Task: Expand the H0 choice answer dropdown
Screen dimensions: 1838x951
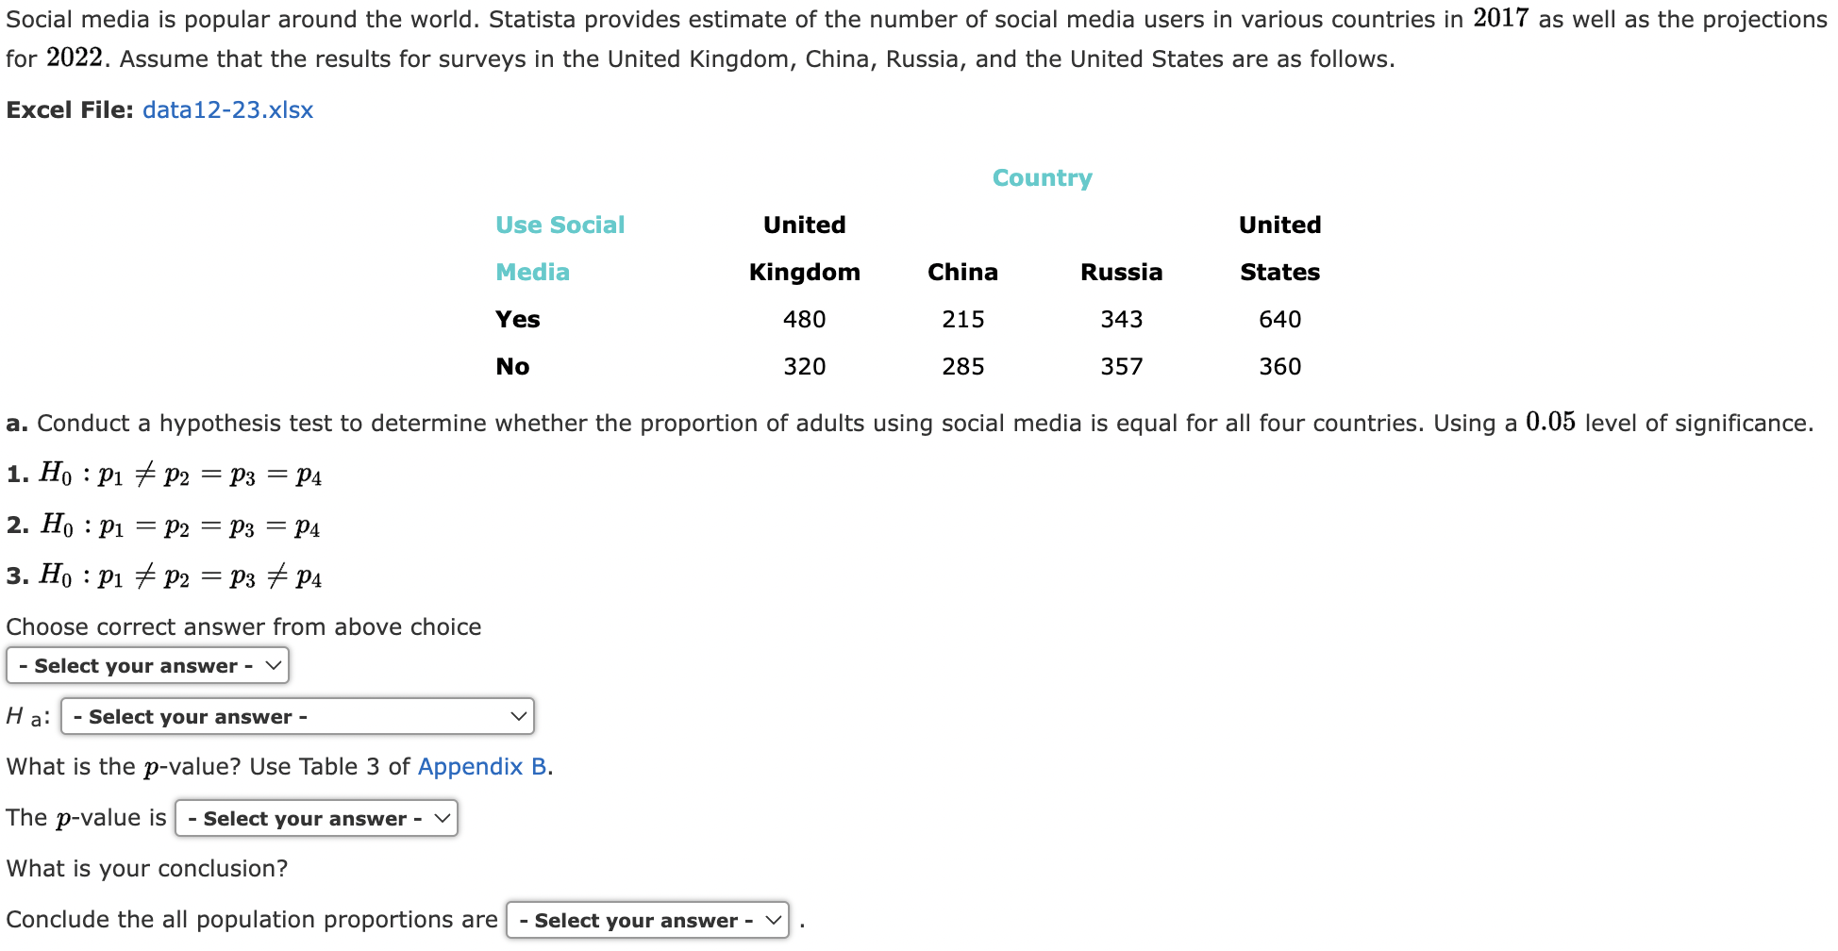Action: coord(147,665)
